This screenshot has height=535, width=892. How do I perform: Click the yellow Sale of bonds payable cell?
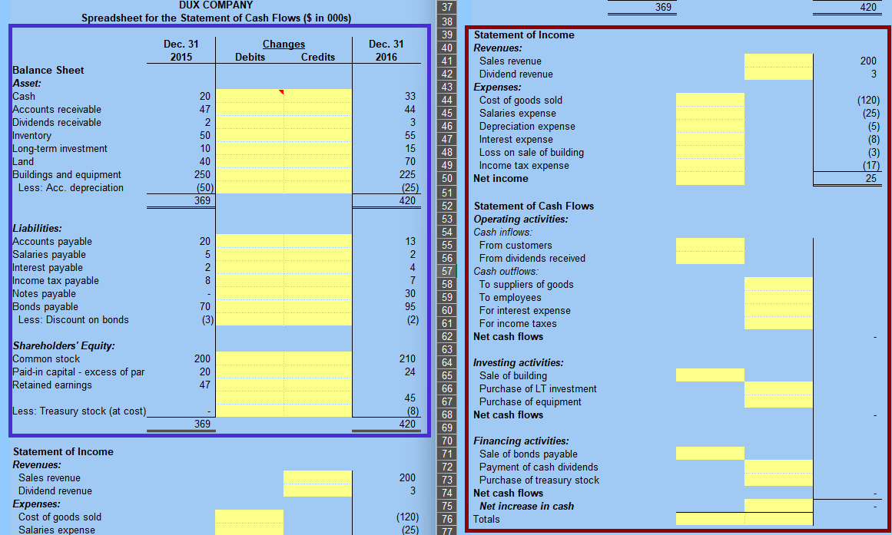[x=710, y=454]
